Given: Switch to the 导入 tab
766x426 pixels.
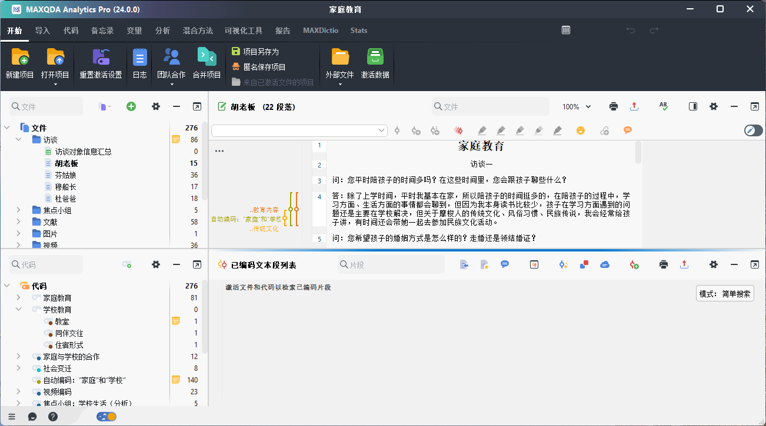Looking at the screenshot, I should (42, 31).
